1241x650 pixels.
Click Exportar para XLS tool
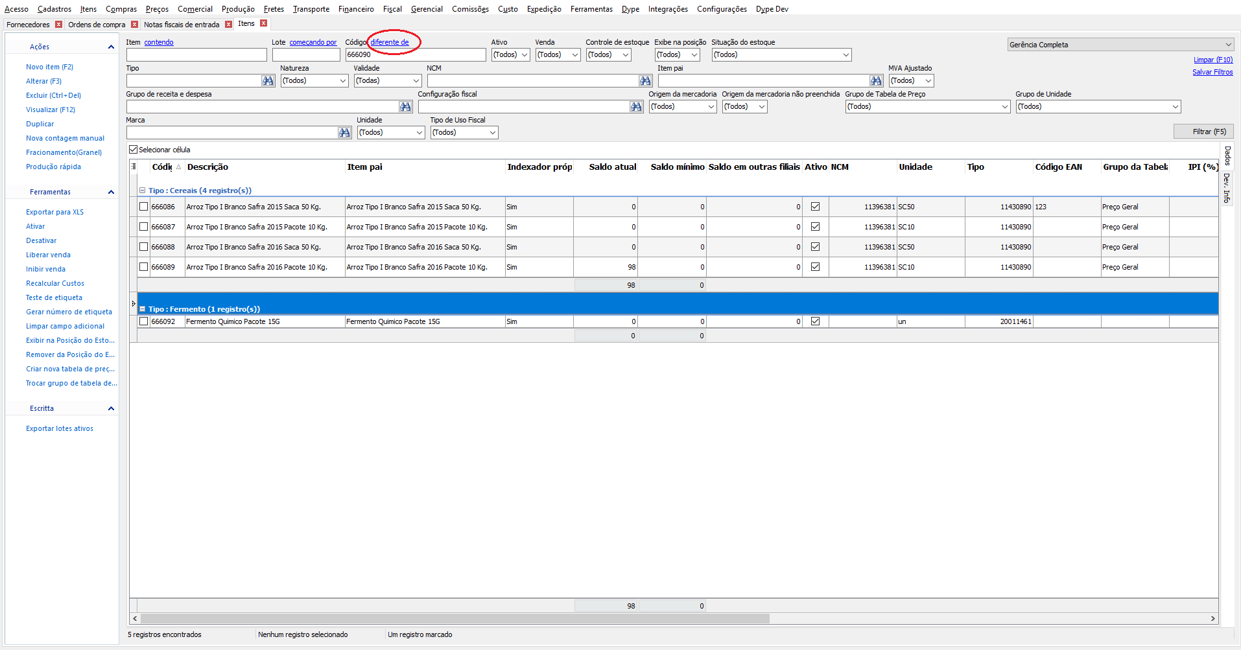[54, 212]
